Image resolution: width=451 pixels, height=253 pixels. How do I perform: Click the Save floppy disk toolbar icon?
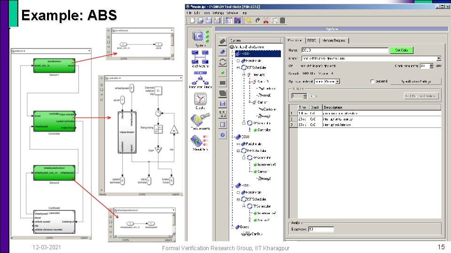click(x=209, y=20)
